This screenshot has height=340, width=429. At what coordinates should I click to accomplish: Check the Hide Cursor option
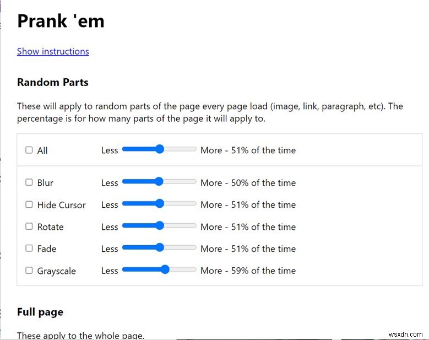[x=29, y=204]
